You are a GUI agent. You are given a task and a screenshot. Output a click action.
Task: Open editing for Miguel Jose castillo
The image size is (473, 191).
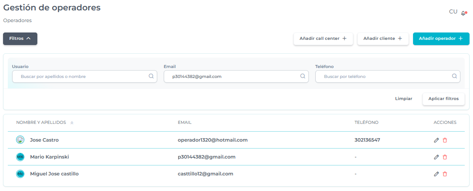[437, 174]
